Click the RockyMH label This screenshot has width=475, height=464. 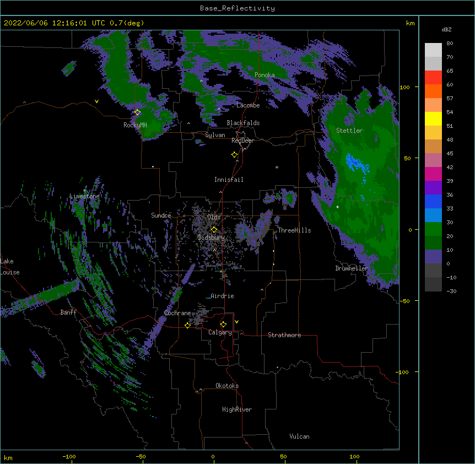click(135, 125)
